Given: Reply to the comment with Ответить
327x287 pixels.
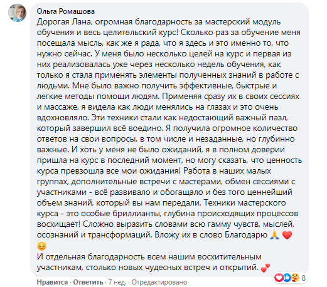Looking at the screenshot, I should pos(88,282).
